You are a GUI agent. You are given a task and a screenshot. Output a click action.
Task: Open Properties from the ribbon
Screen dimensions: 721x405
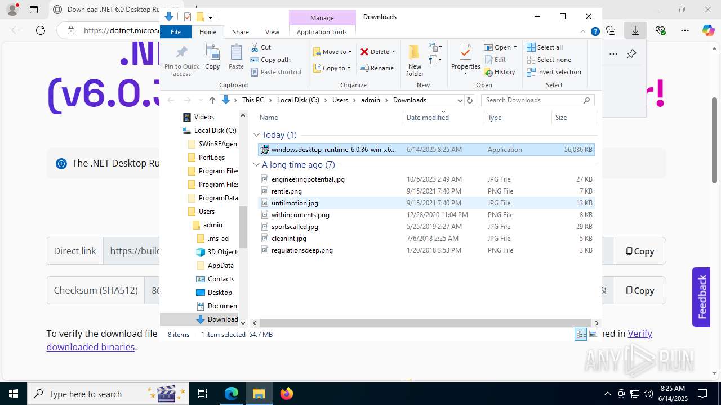click(x=465, y=59)
